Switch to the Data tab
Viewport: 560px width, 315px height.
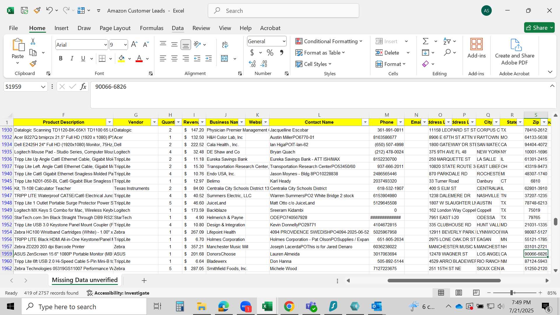(x=178, y=28)
